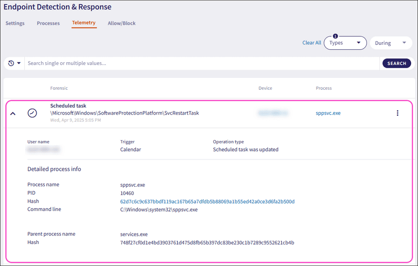This screenshot has width=418, height=266.
Task: Open the During time range dropdown
Action: click(x=391, y=43)
